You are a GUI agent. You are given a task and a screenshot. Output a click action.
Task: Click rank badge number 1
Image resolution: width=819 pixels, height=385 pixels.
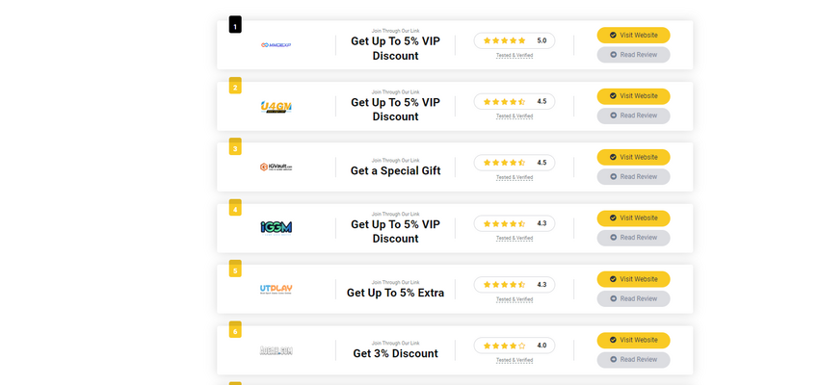coord(235,25)
